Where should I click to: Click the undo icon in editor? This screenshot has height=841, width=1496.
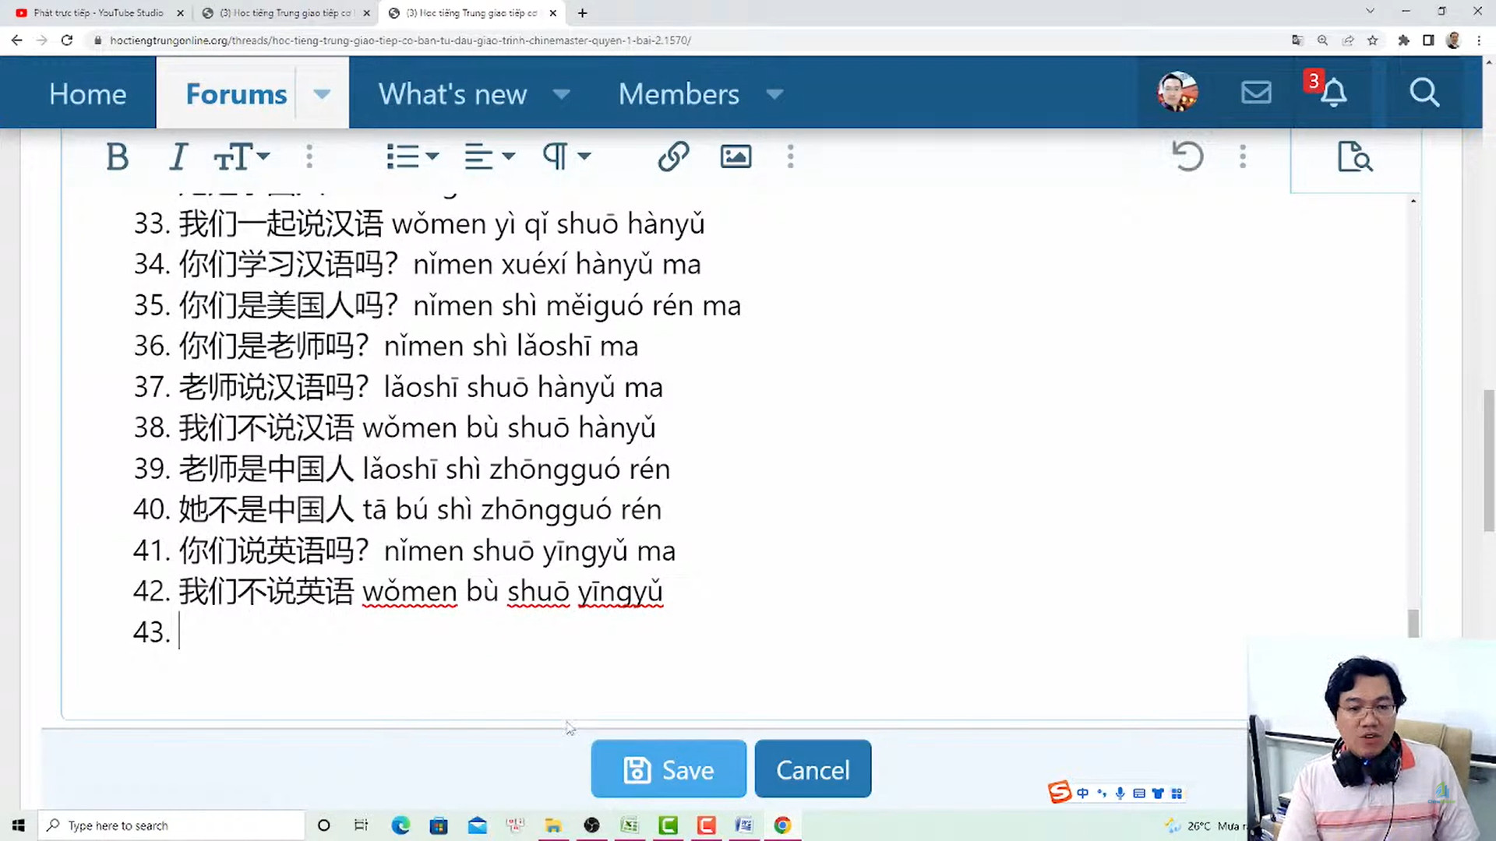[x=1187, y=157]
